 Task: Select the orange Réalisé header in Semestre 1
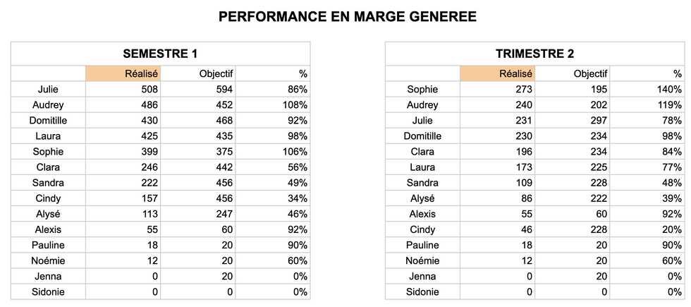point(123,73)
